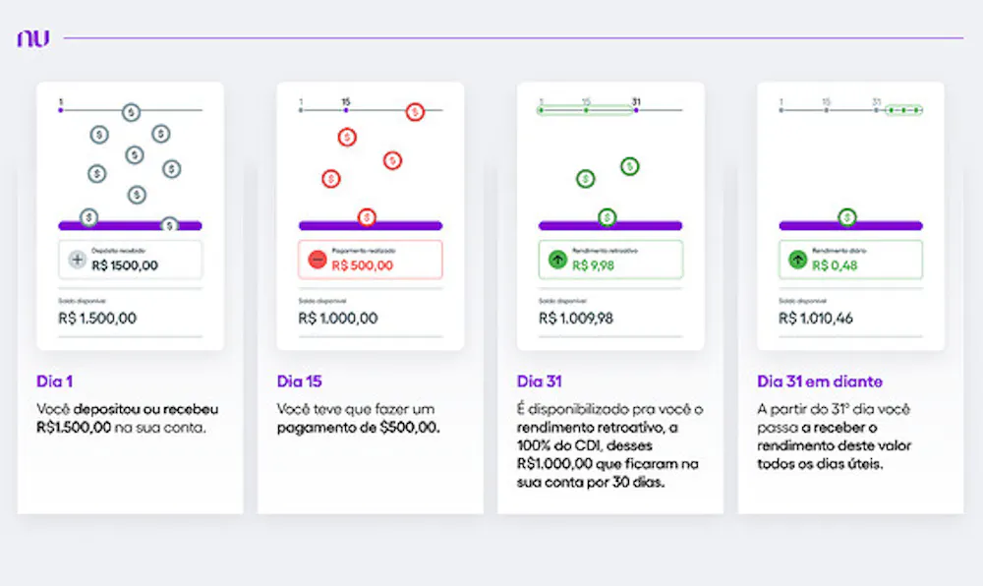Open the 'Rendimento diário' R$ 0,48 box

point(851,260)
